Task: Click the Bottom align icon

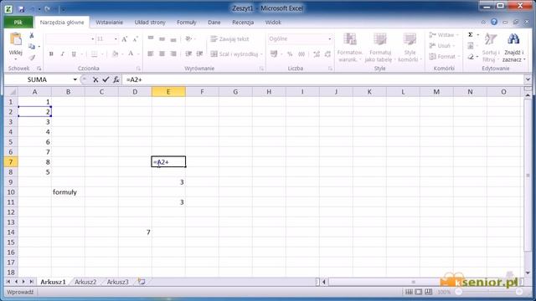Action: pos(173,39)
